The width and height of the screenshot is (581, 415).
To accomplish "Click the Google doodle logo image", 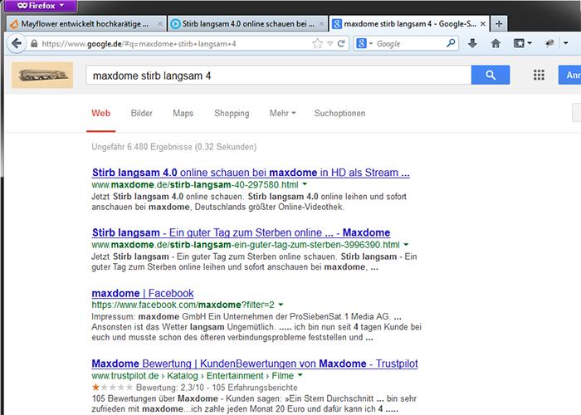I will pos(42,76).
